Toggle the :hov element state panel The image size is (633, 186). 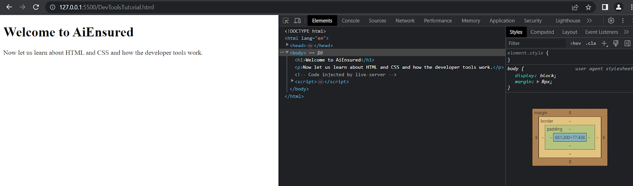(576, 44)
